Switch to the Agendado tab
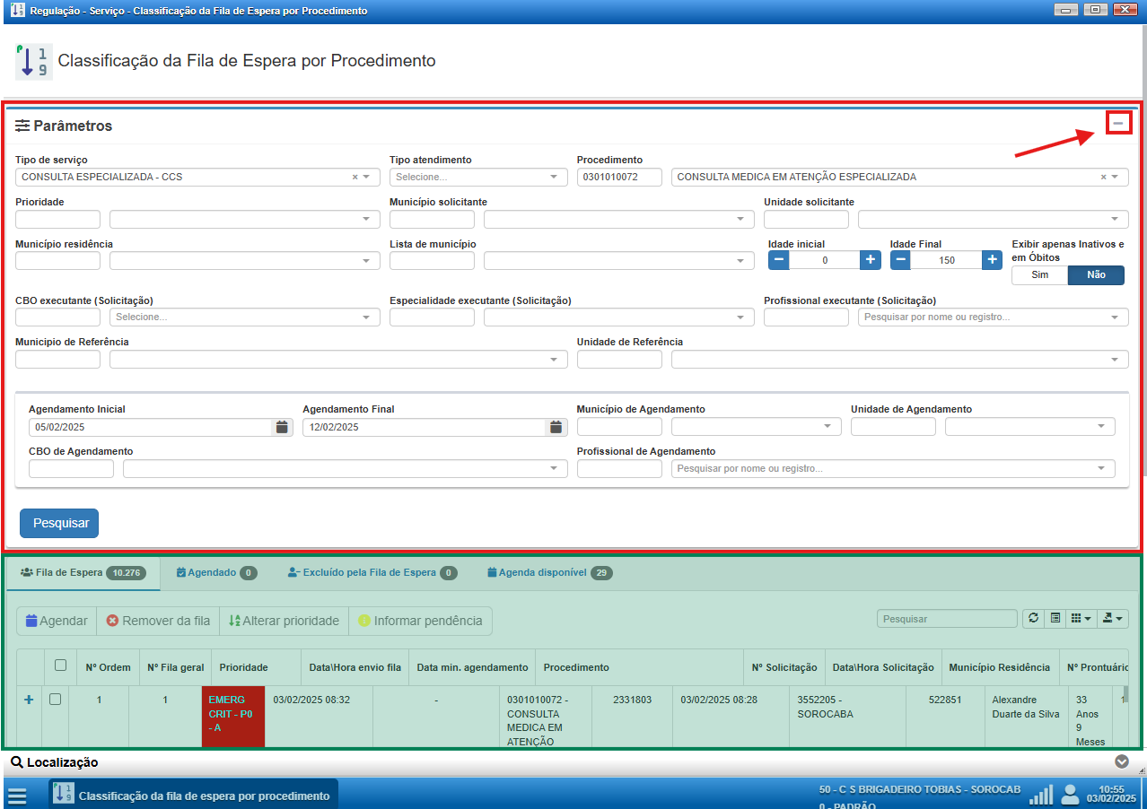1147x809 pixels. 216,572
